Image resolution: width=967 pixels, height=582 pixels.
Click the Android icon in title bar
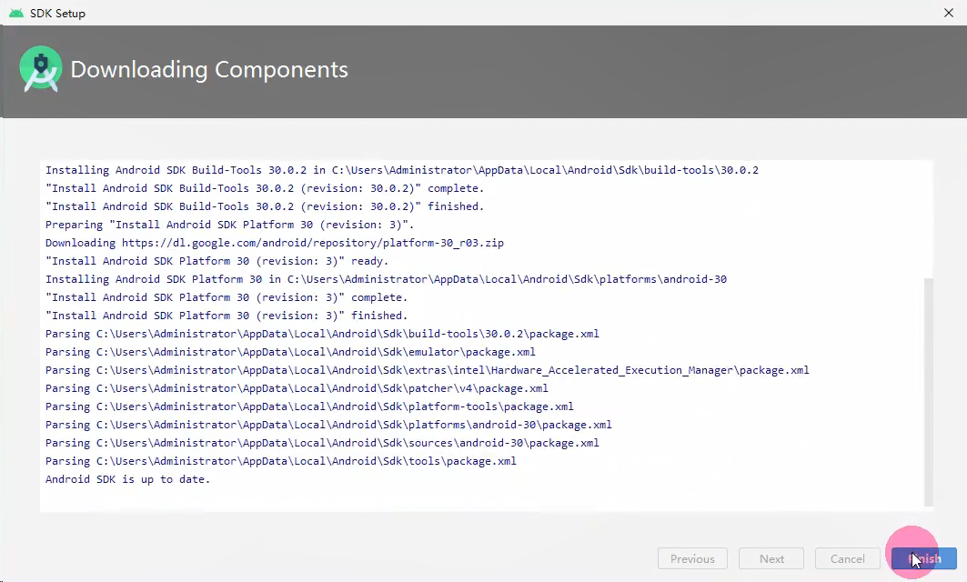click(16, 13)
